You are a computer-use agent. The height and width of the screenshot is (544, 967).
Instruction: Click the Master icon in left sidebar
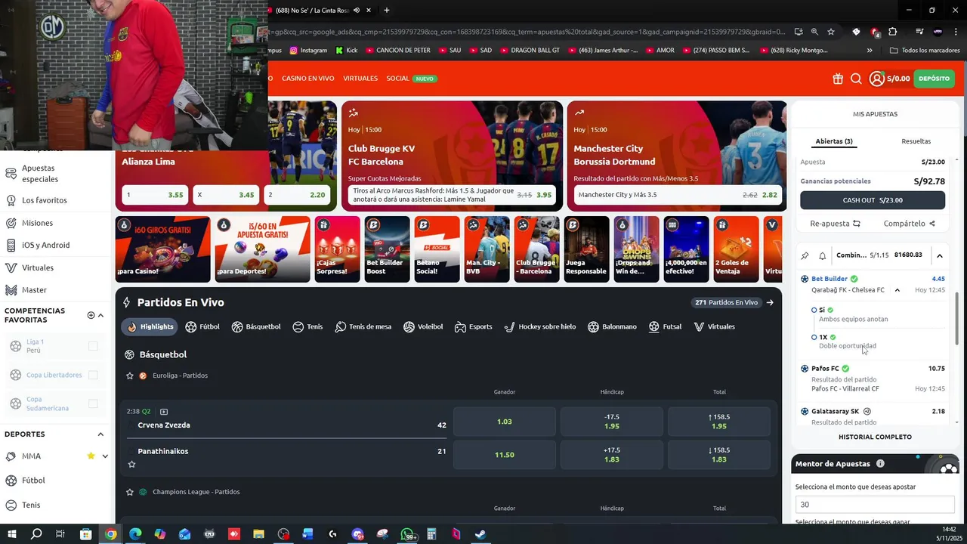tap(11, 290)
